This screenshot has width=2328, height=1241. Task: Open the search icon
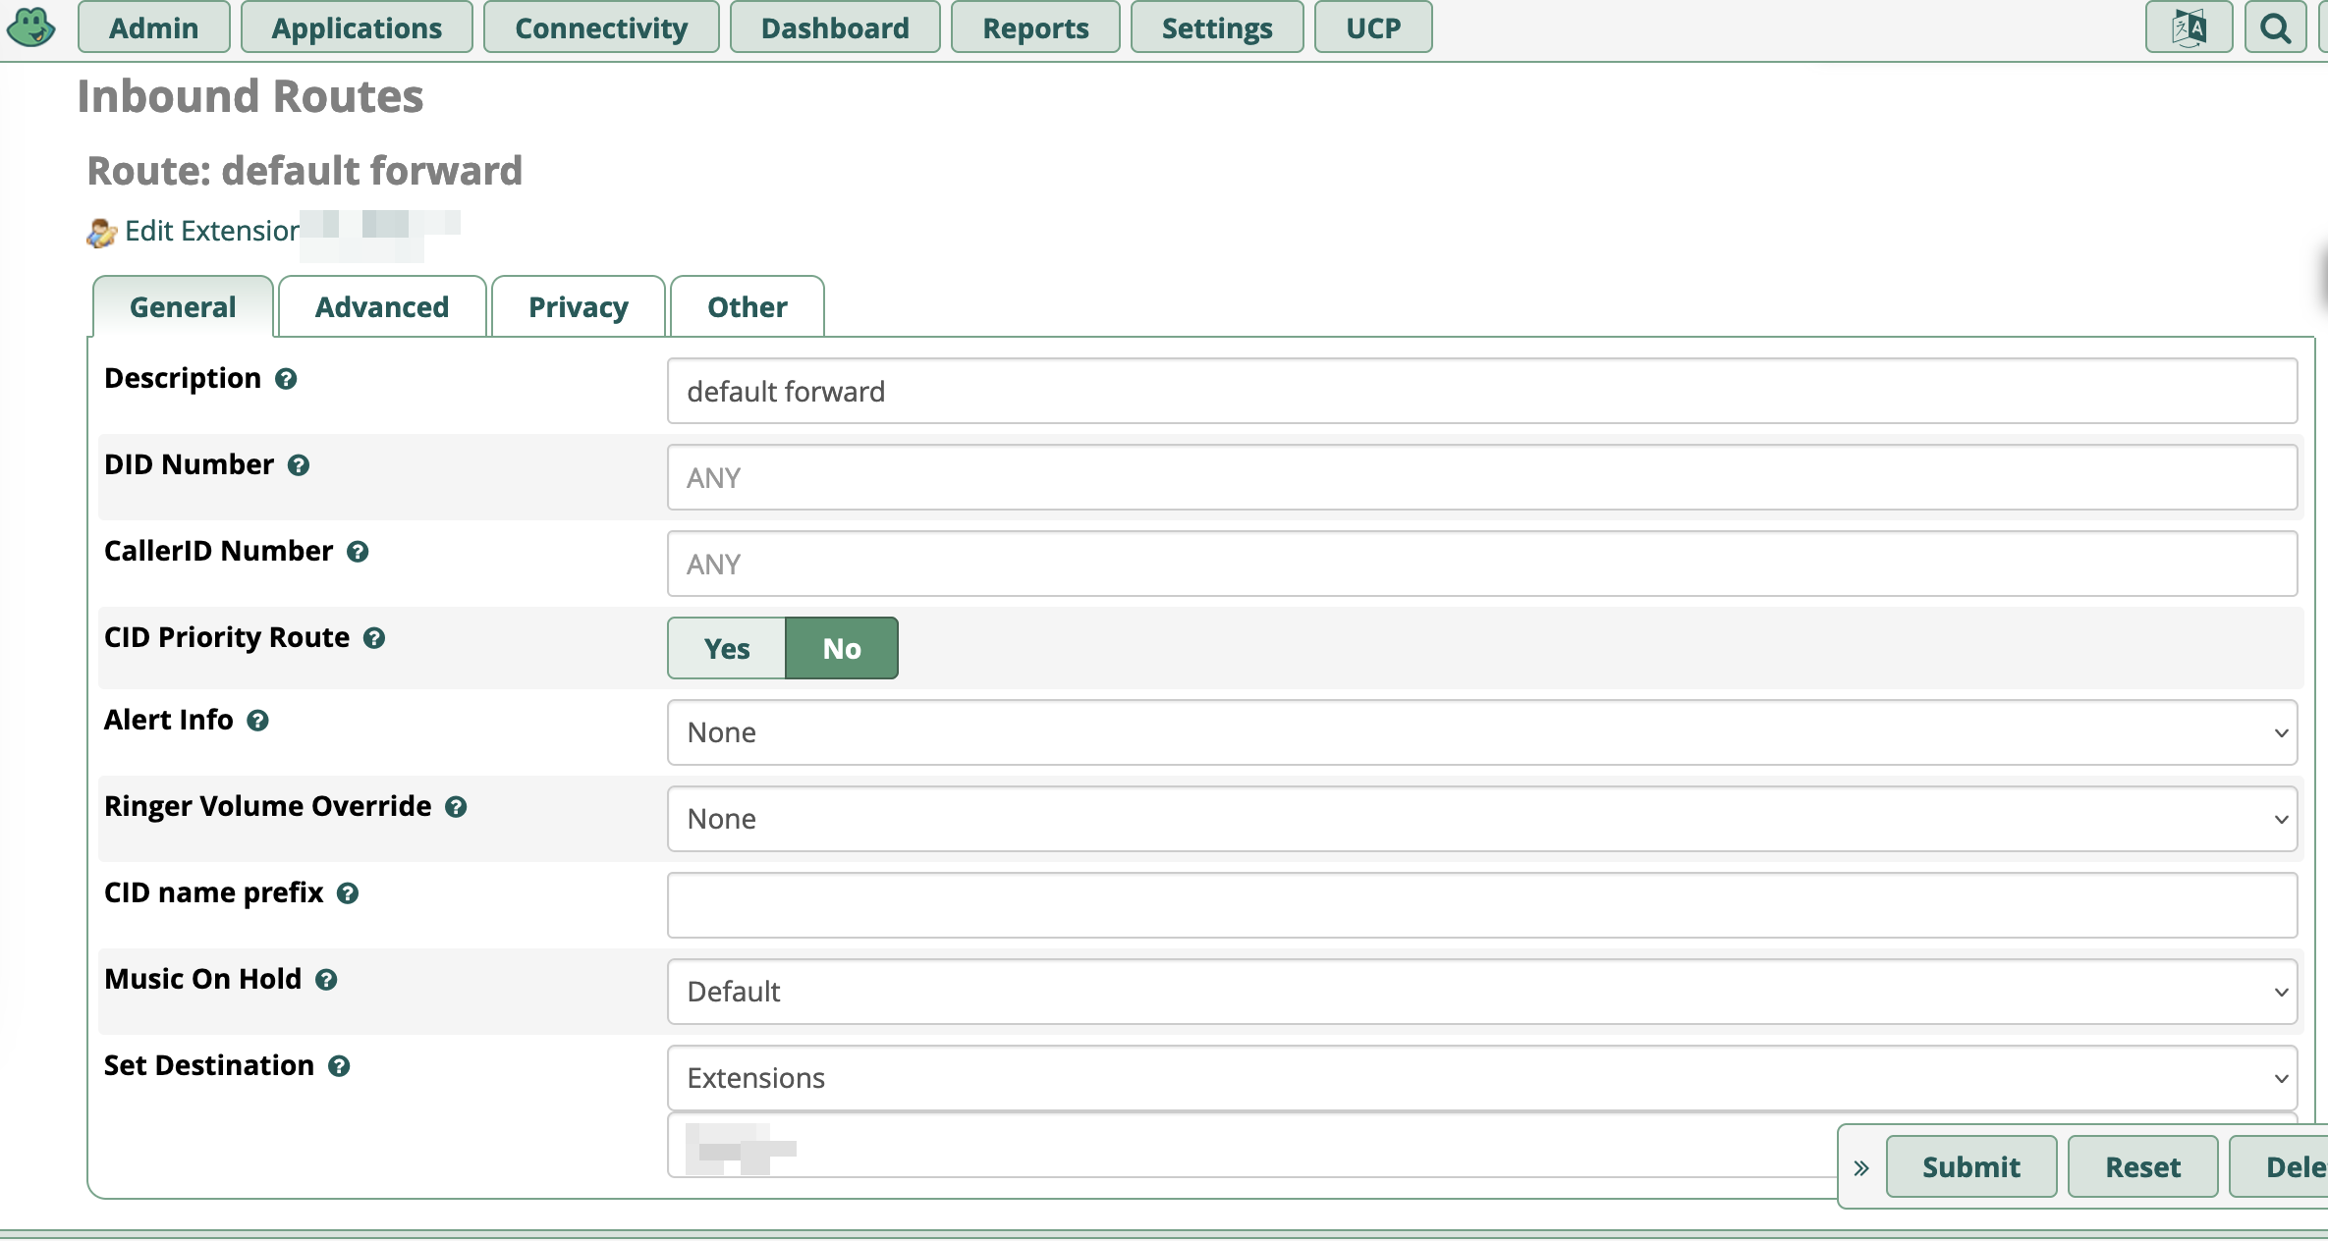pyautogui.click(x=2275, y=27)
